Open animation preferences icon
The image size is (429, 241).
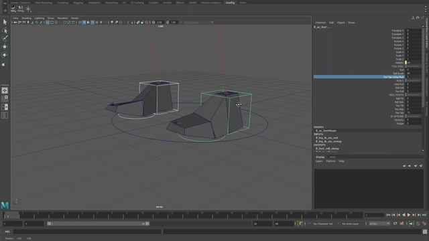pyautogui.click(x=424, y=224)
